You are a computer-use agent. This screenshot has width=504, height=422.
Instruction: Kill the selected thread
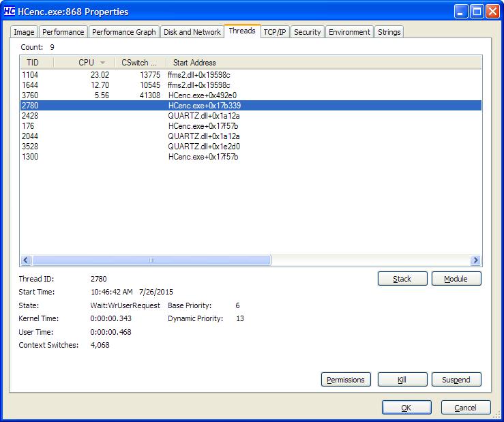[402, 380]
